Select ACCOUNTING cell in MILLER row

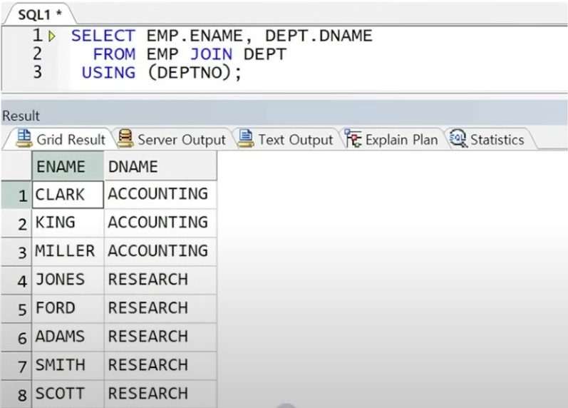160,252
